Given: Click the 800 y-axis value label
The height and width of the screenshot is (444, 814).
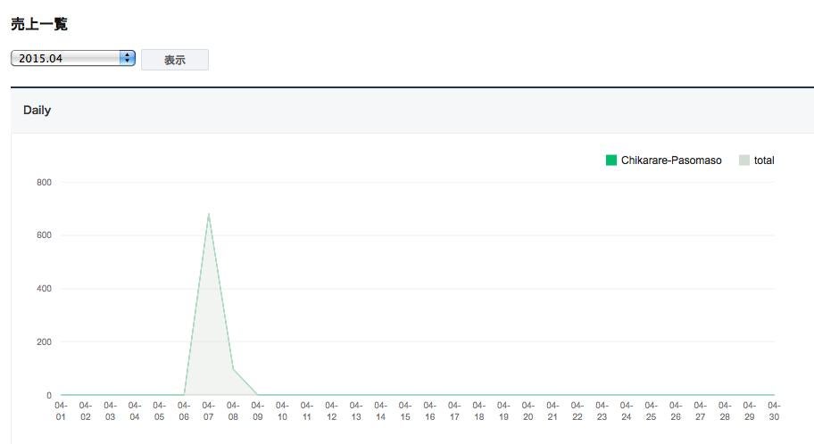Looking at the screenshot, I should [x=44, y=182].
